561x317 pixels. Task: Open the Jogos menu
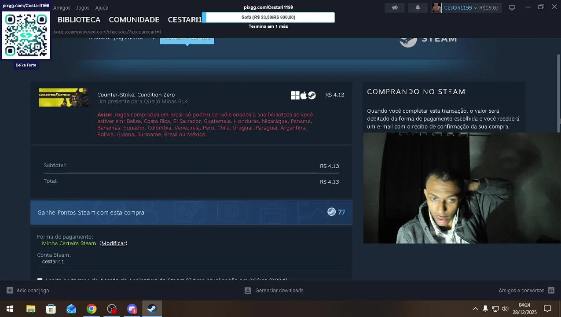pyautogui.click(x=82, y=8)
